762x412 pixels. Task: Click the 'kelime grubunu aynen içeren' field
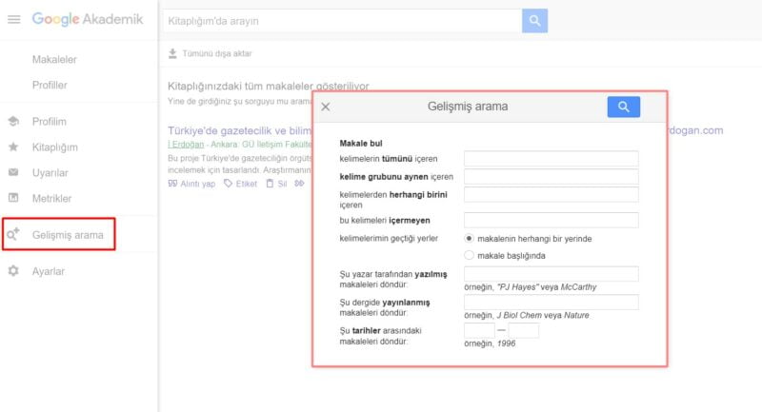tap(551, 177)
